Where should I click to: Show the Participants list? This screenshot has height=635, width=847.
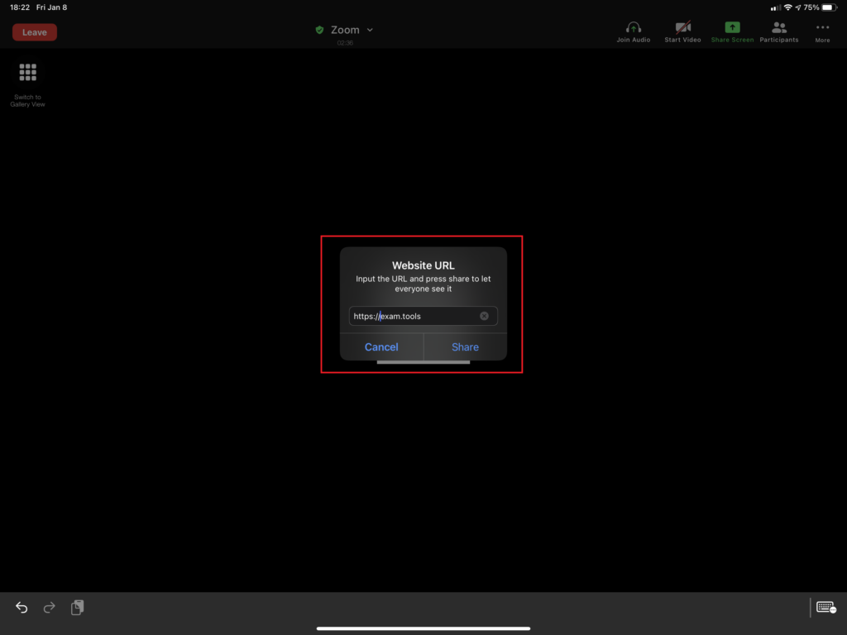click(778, 32)
